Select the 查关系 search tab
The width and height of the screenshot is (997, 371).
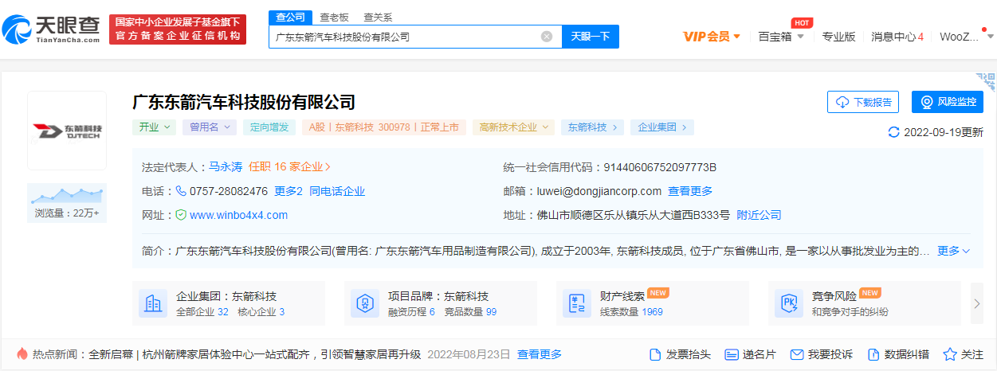coord(378,17)
